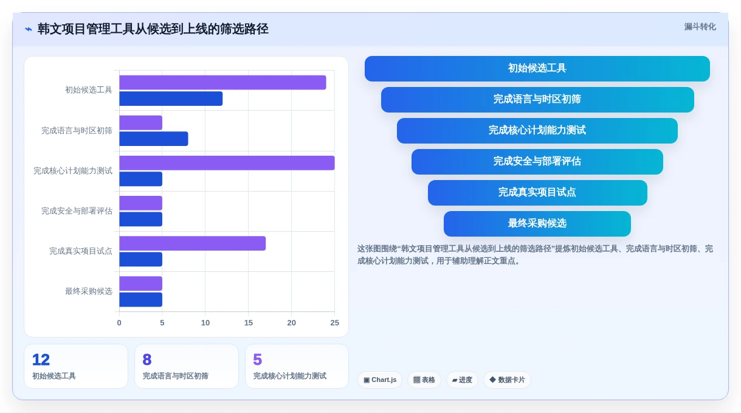The height and width of the screenshot is (413, 741).
Task: Click blue bar for 完成语言与时区初筛
Action: (x=154, y=139)
